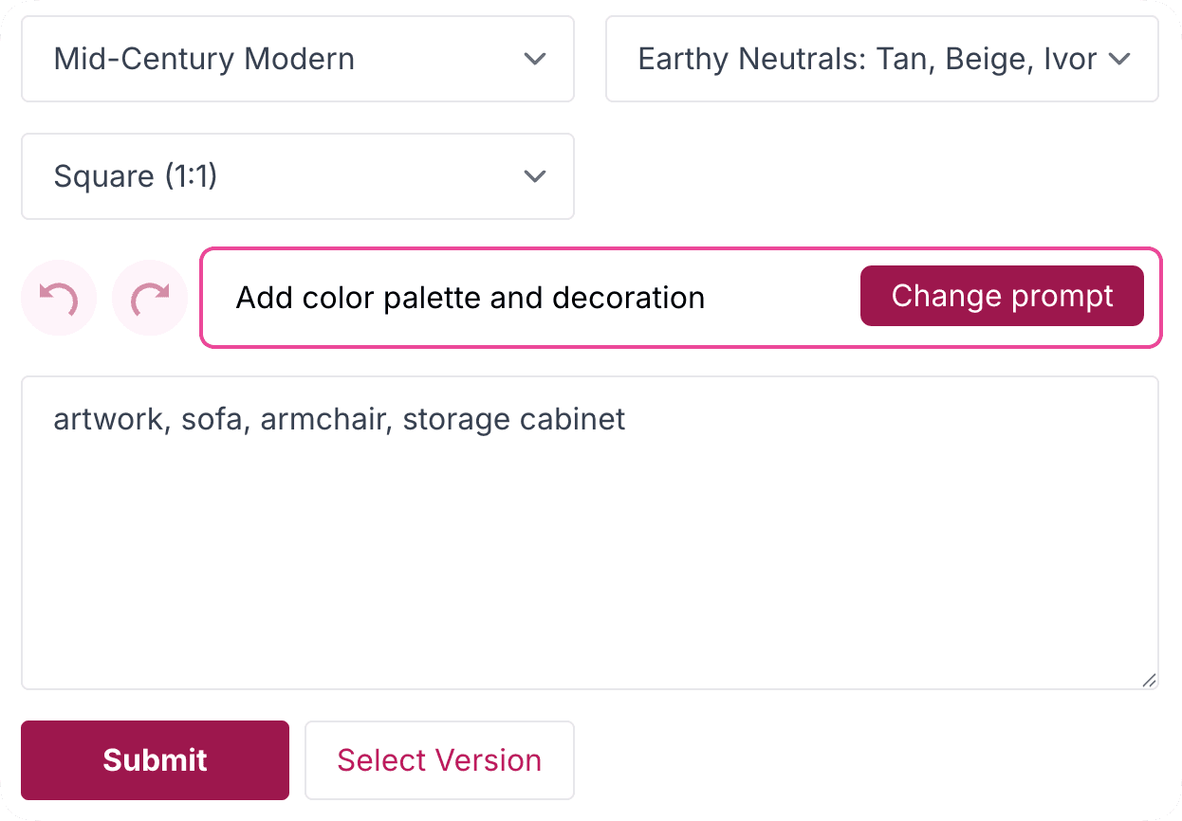
Task: Click the word "armchair" in the textarea
Action: click(323, 419)
